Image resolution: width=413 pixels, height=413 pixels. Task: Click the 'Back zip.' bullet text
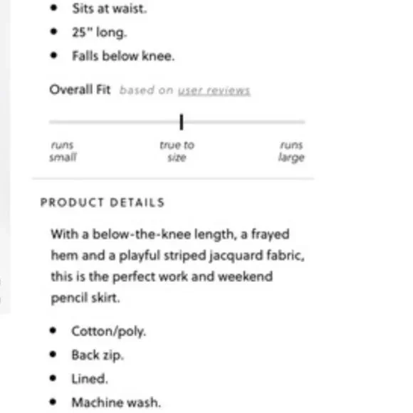98,355
